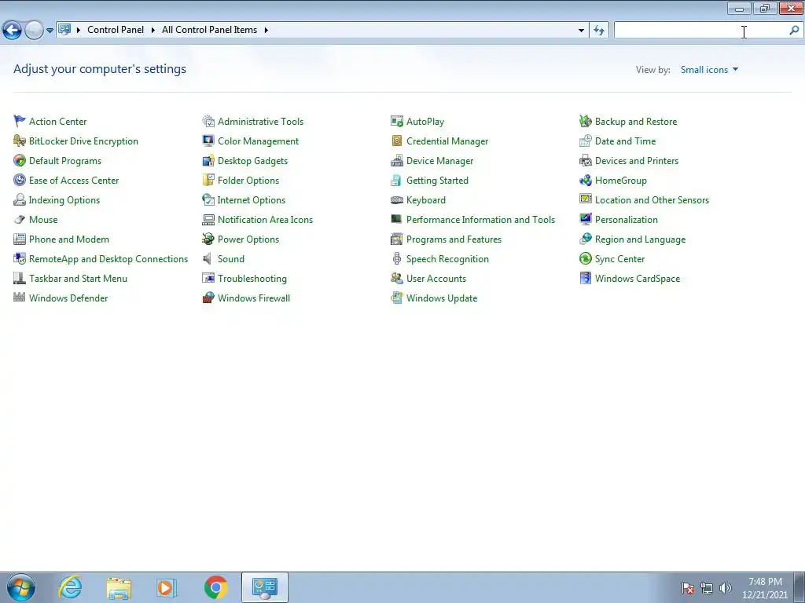Click the Device Manager icon

(x=397, y=160)
